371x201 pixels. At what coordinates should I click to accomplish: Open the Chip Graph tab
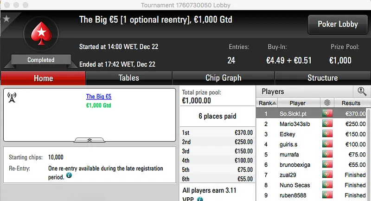223,78
